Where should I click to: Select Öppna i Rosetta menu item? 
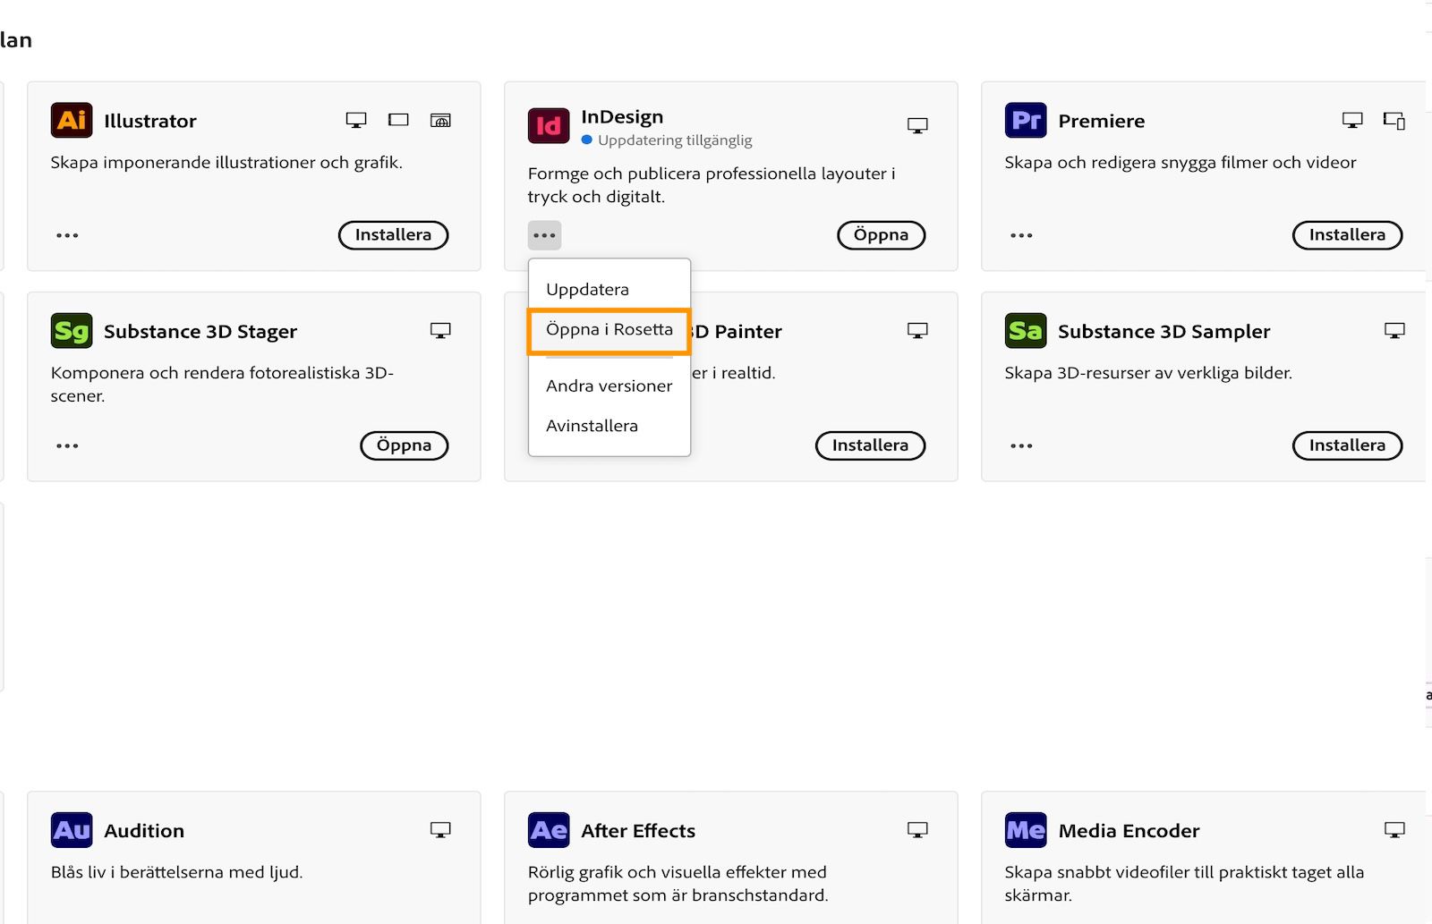609,329
